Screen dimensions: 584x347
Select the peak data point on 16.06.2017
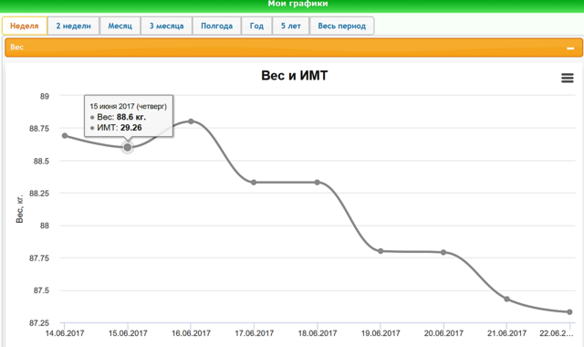coord(191,121)
